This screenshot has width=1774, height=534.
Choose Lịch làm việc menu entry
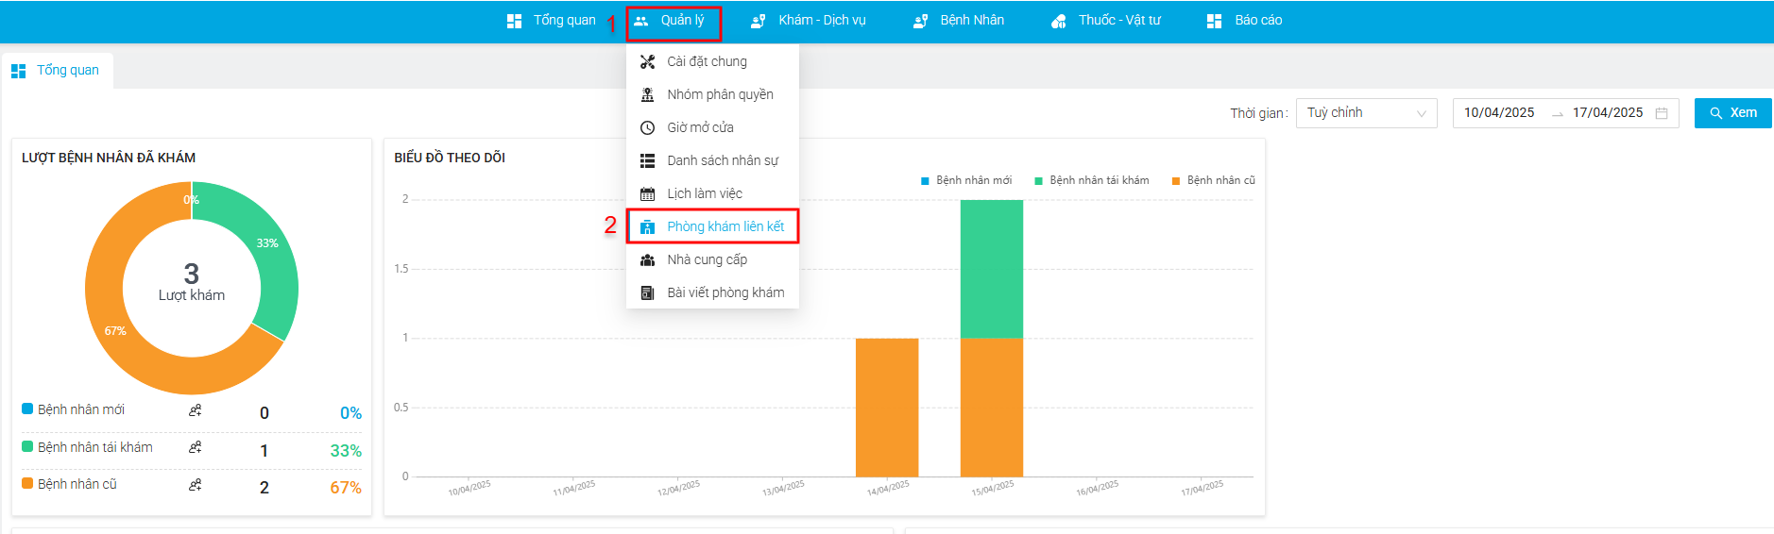point(712,193)
